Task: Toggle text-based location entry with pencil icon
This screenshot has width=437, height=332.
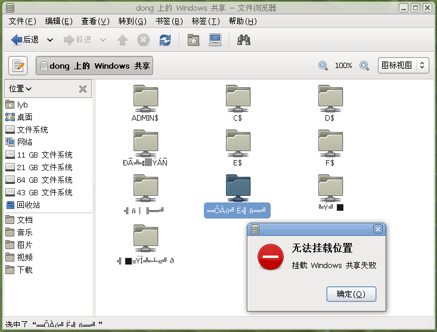Action: click(18, 66)
